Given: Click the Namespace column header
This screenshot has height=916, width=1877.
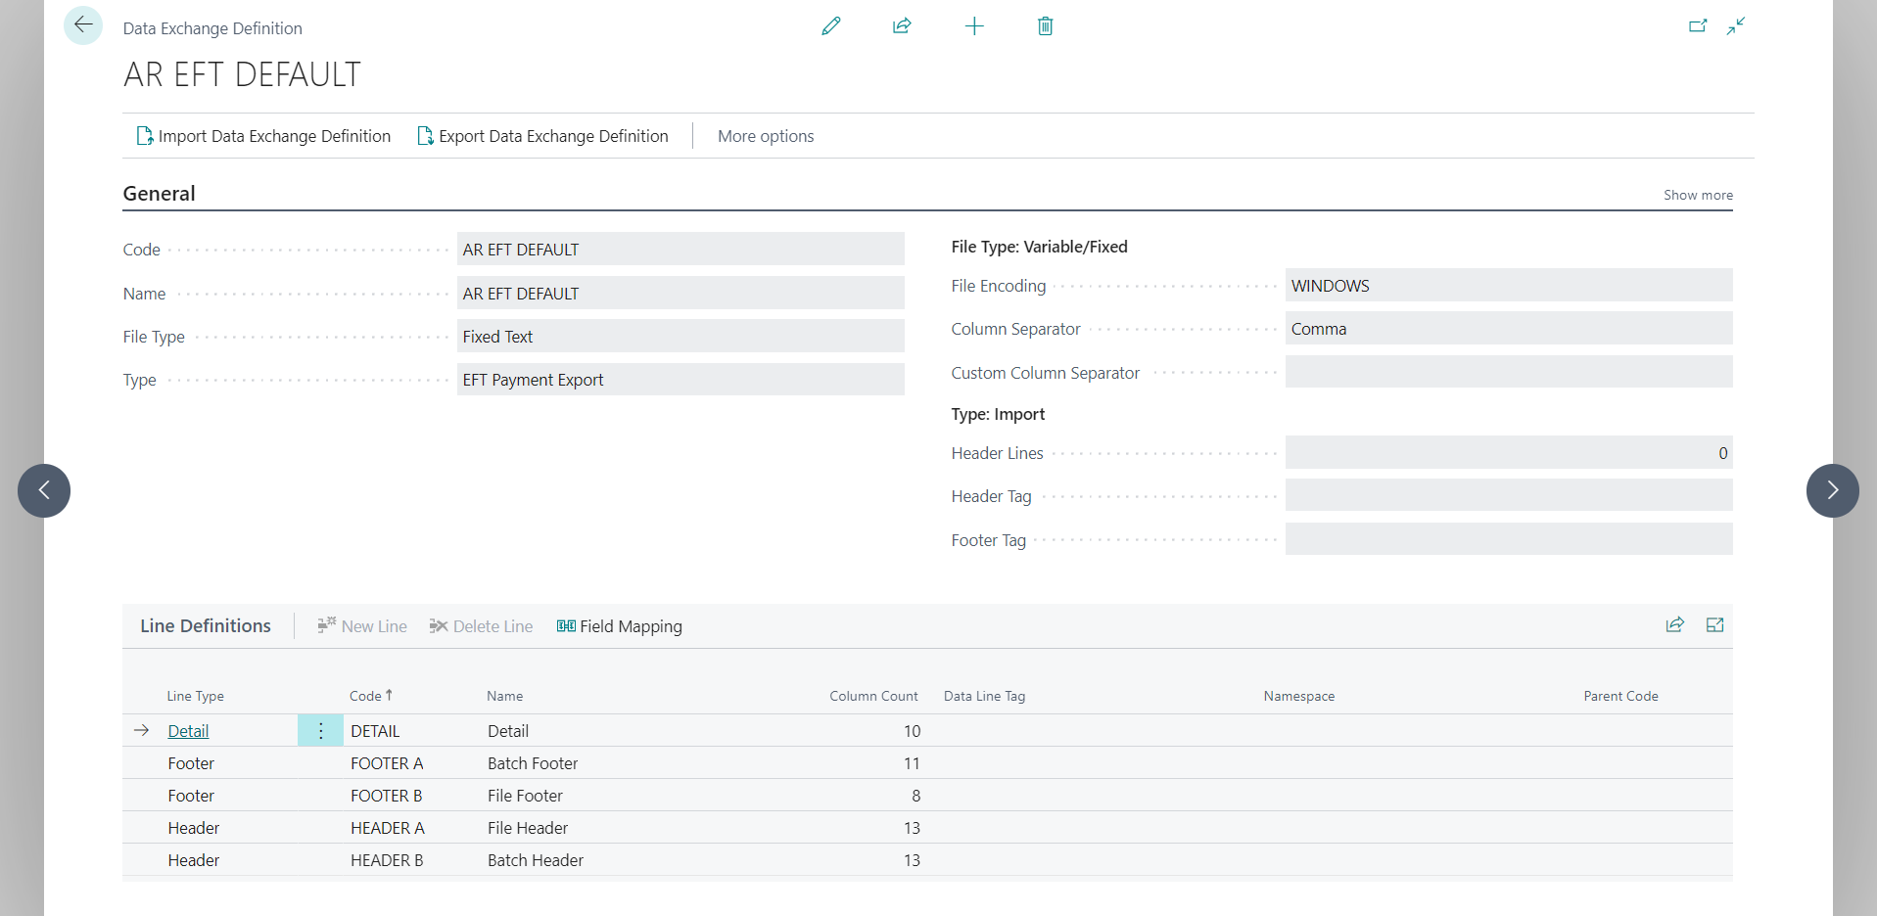Looking at the screenshot, I should tap(1298, 696).
